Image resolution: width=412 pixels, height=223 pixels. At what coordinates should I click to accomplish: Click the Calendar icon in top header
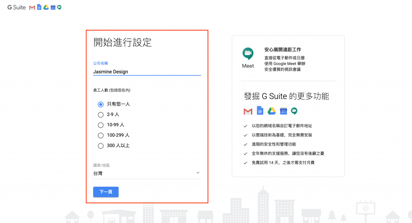53,7
